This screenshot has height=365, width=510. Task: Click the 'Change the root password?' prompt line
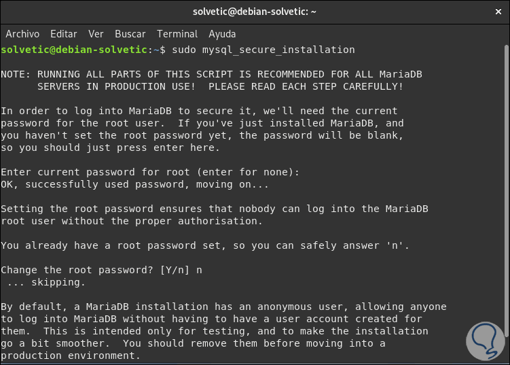click(101, 270)
